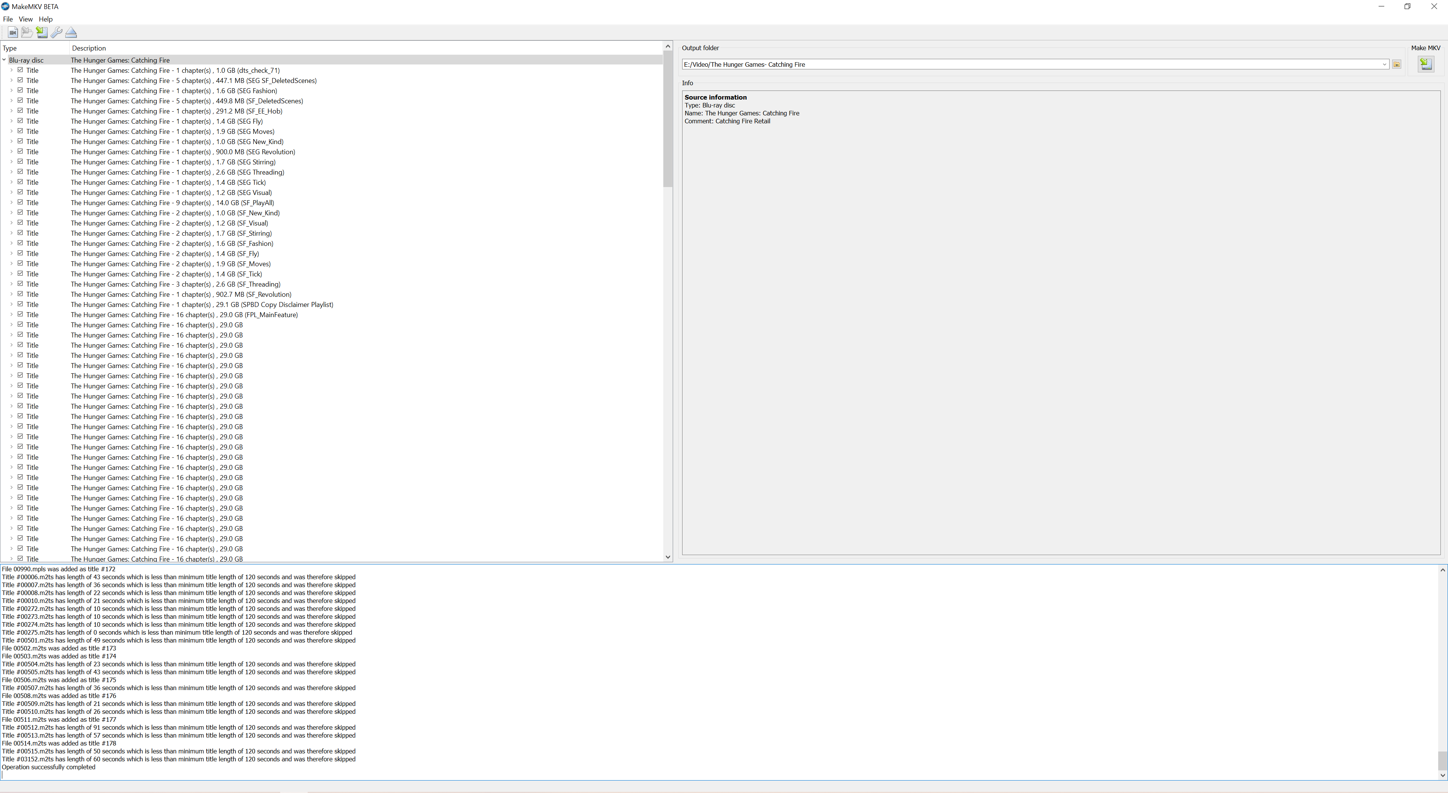This screenshot has height=793, width=1448.
Task: Select the SF_Moves 1.9 GB row
Action: pyautogui.click(x=332, y=264)
